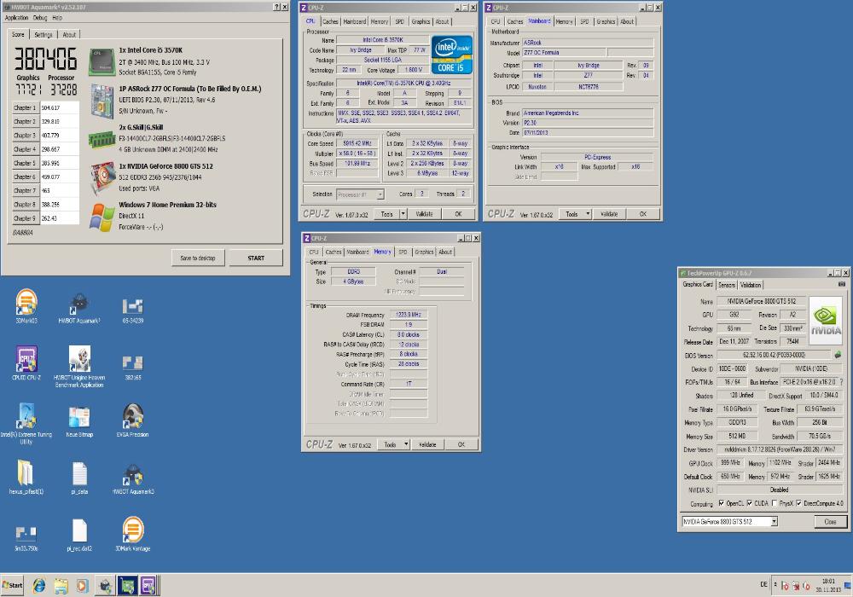Click the BIOS save icon in GPU-Z
Image resolution: width=853 pixels, height=597 pixels.
pos(838,355)
